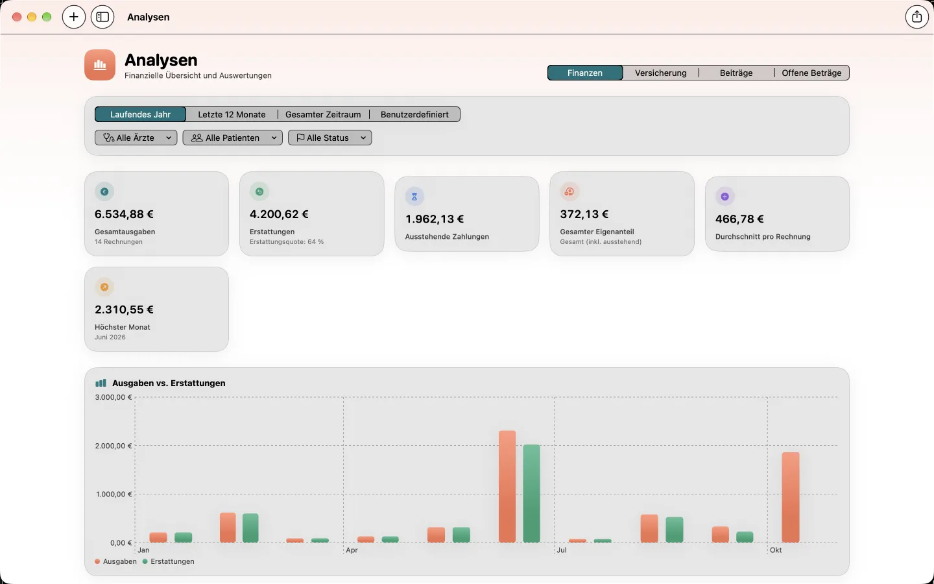Toggle the sidebar panel icon
Screen dimensions: 934x584
(x=102, y=17)
